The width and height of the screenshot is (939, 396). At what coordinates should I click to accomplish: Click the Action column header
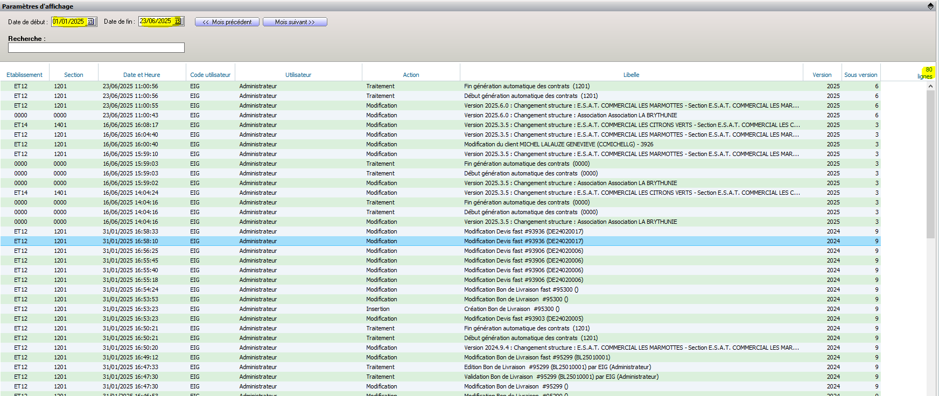411,75
